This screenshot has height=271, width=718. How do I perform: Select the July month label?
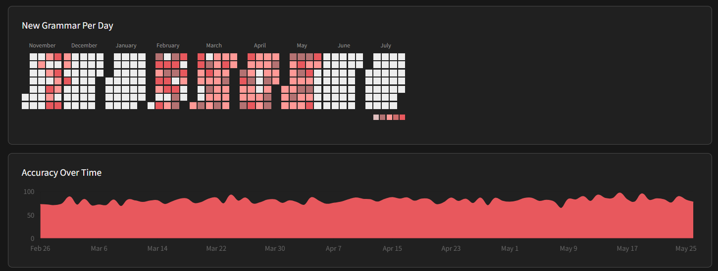[x=386, y=45]
